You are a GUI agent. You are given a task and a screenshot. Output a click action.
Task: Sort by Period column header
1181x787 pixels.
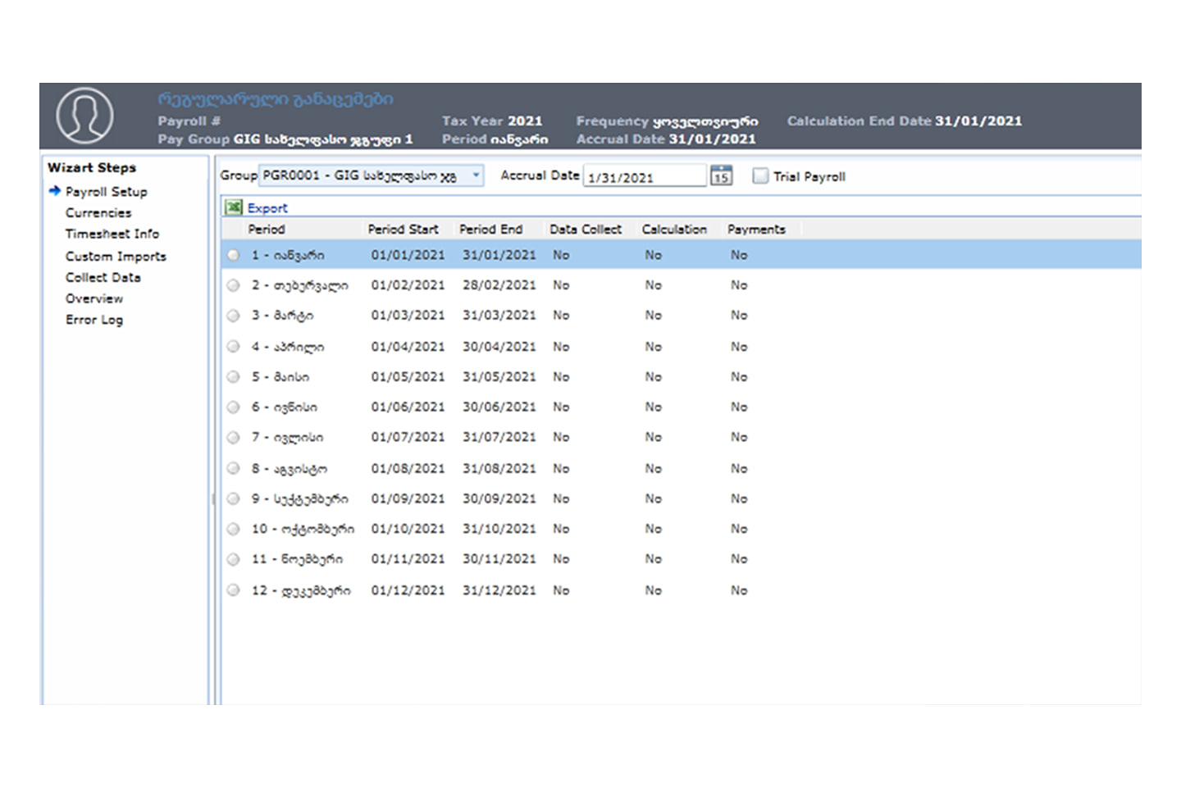point(267,230)
